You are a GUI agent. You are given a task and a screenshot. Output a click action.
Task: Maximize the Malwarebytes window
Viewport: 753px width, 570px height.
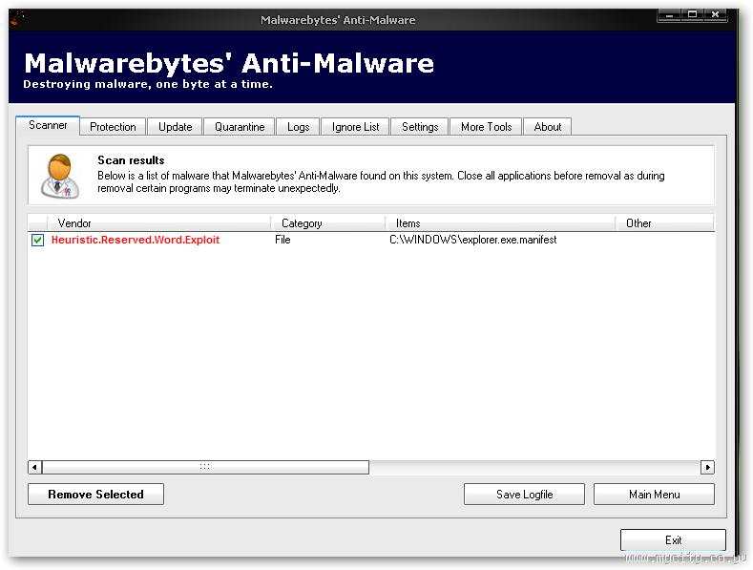(x=692, y=15)
